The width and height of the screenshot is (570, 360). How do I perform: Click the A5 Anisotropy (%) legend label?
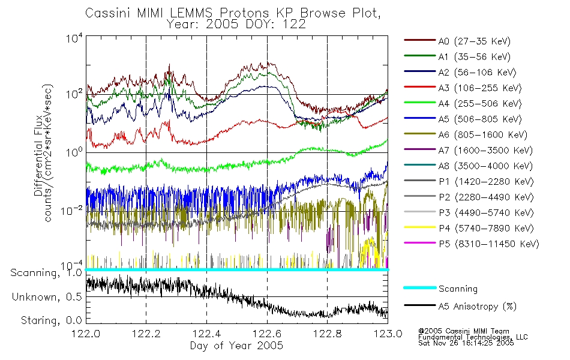pos(478,307)
